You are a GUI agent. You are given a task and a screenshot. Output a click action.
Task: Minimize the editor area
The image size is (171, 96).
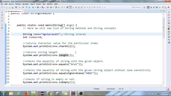161,11
